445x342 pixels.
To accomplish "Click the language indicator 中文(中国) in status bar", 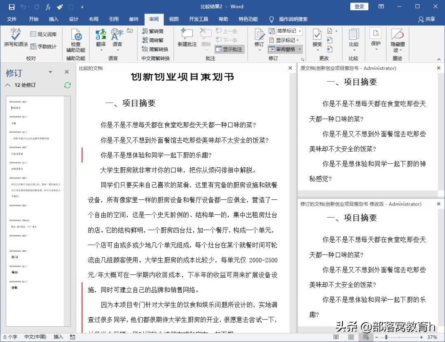I will point(35,337).
